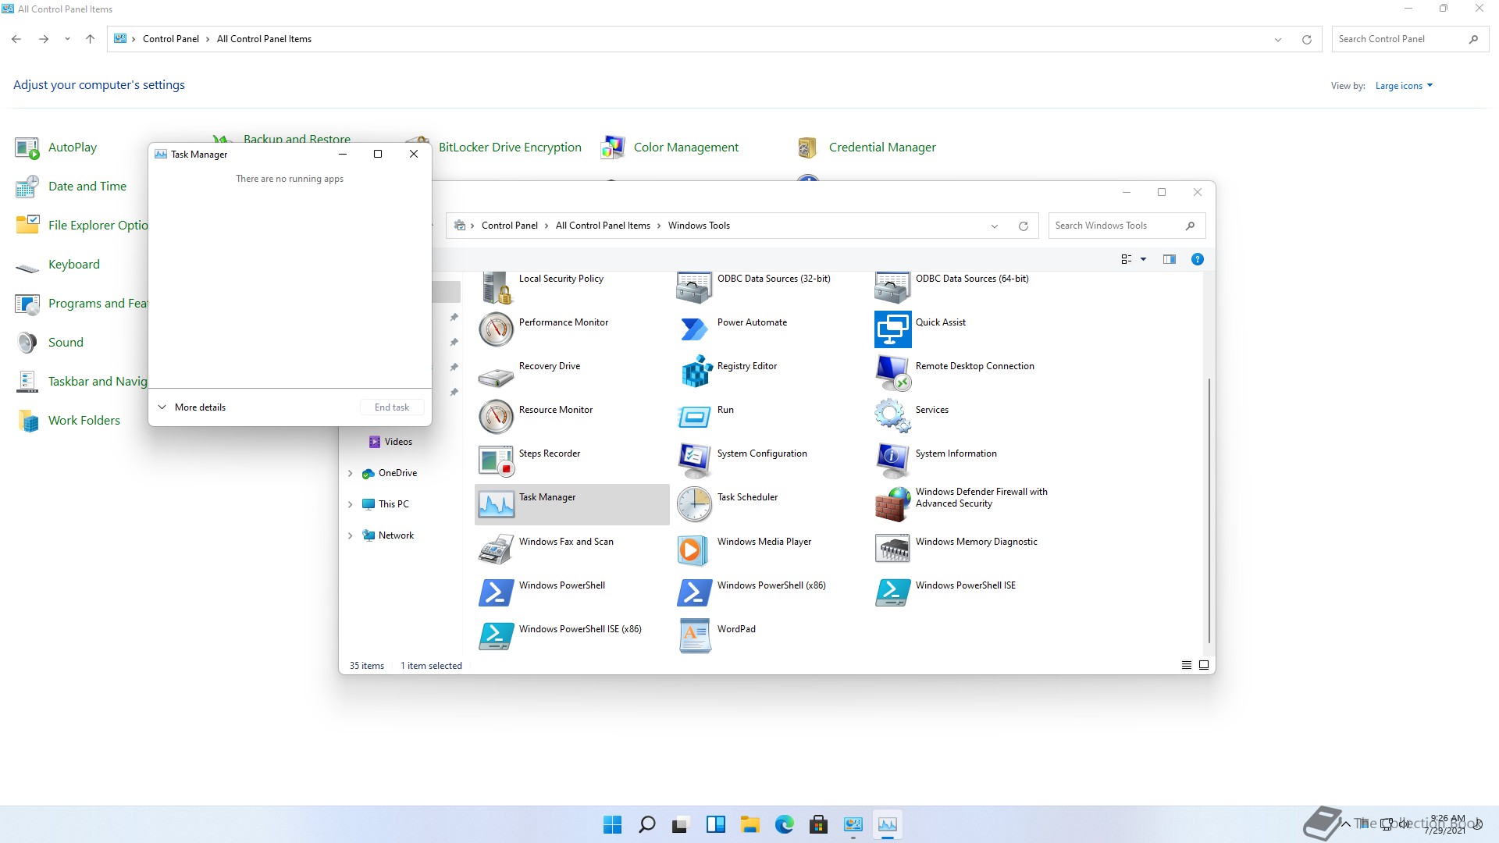The image size is (1499, 843).
Task: Click All Control Panel Items breadcrumb in Windows Tools
Action: tap(602, 226)
